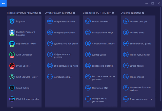Open the Протектор DNS icon
This screenshot has height=111, width=162.
[x=88, y=88]
